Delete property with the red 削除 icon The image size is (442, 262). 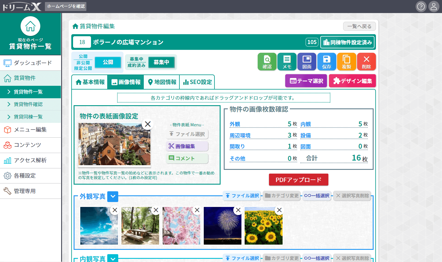[x=366, y=61]
